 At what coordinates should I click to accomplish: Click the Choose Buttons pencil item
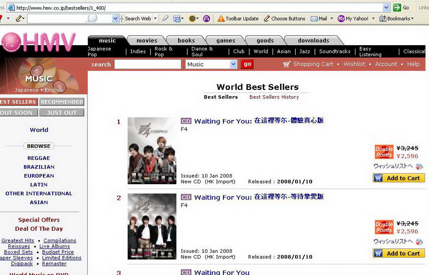(x=285, y=18)
